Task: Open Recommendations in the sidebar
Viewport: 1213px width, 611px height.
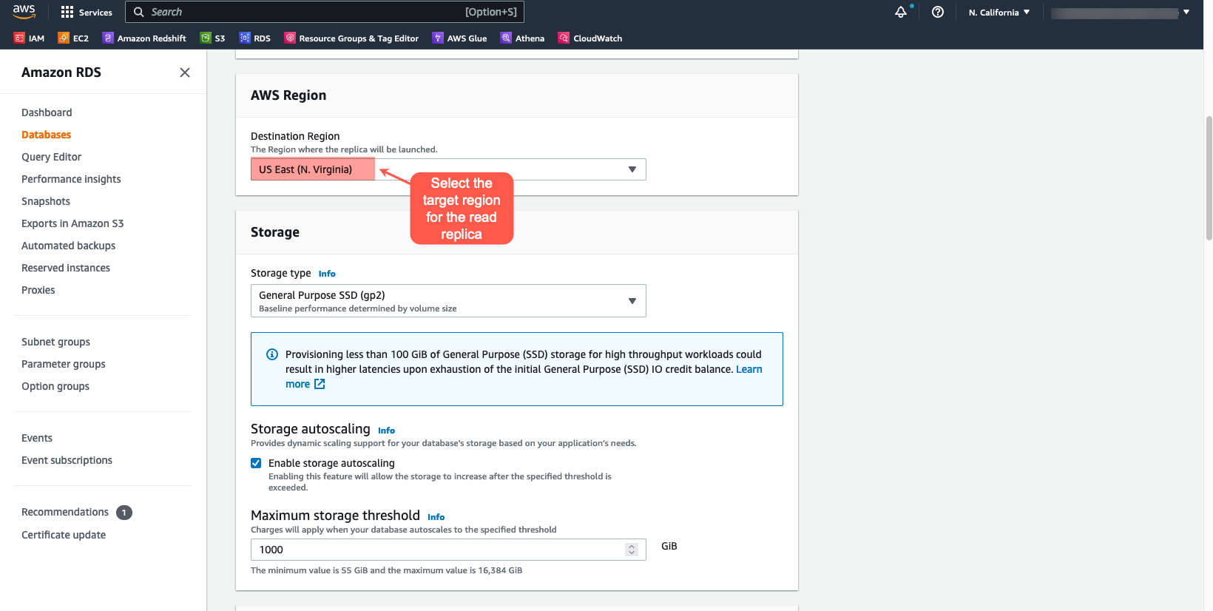Action: (65, 512)
